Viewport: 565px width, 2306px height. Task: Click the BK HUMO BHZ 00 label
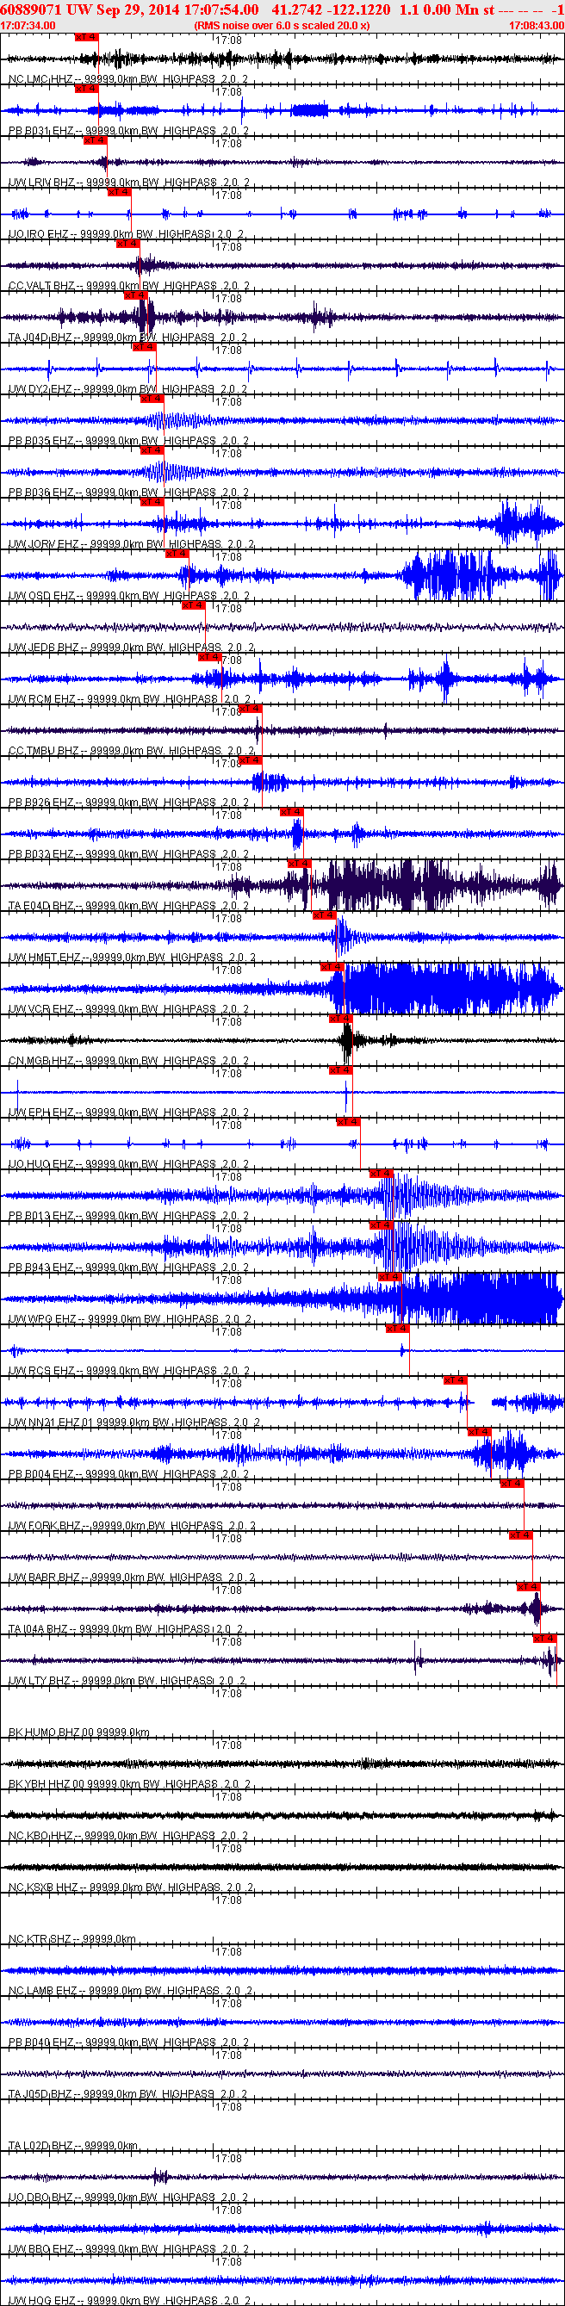(78, 1733)
